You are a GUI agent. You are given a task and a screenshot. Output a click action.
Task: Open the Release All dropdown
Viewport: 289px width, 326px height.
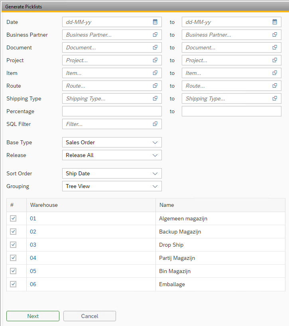click(112, 155)
